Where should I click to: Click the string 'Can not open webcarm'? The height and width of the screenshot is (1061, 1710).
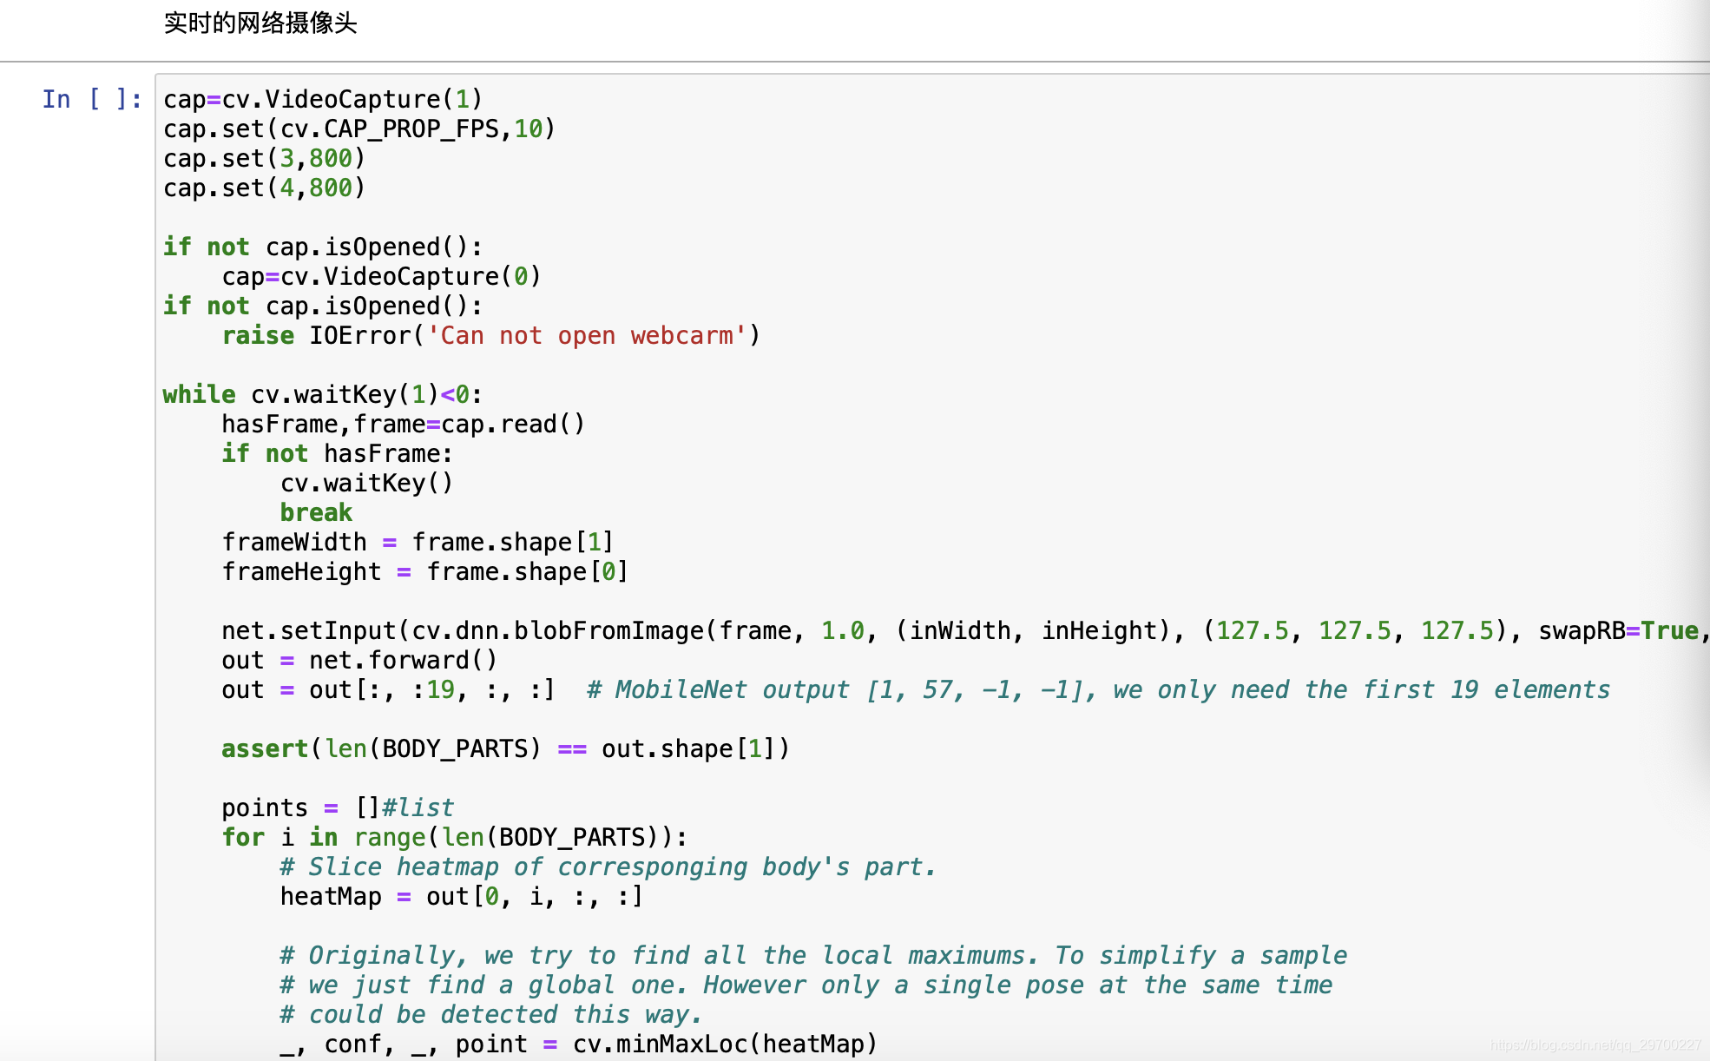coord(587,335)
